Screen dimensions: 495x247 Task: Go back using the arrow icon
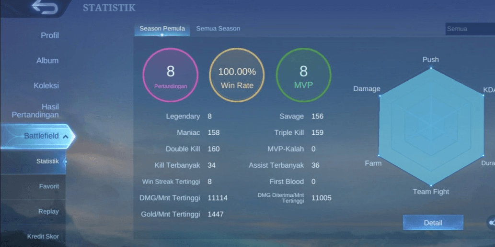click(x=45, y=7)
